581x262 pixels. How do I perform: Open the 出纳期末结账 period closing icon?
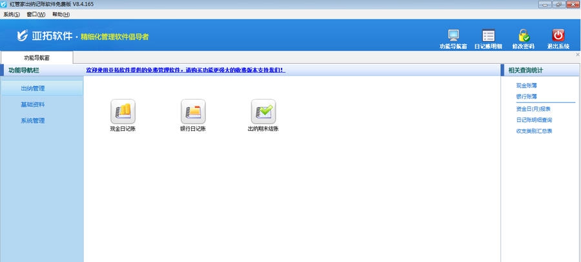tap(263, 111)
